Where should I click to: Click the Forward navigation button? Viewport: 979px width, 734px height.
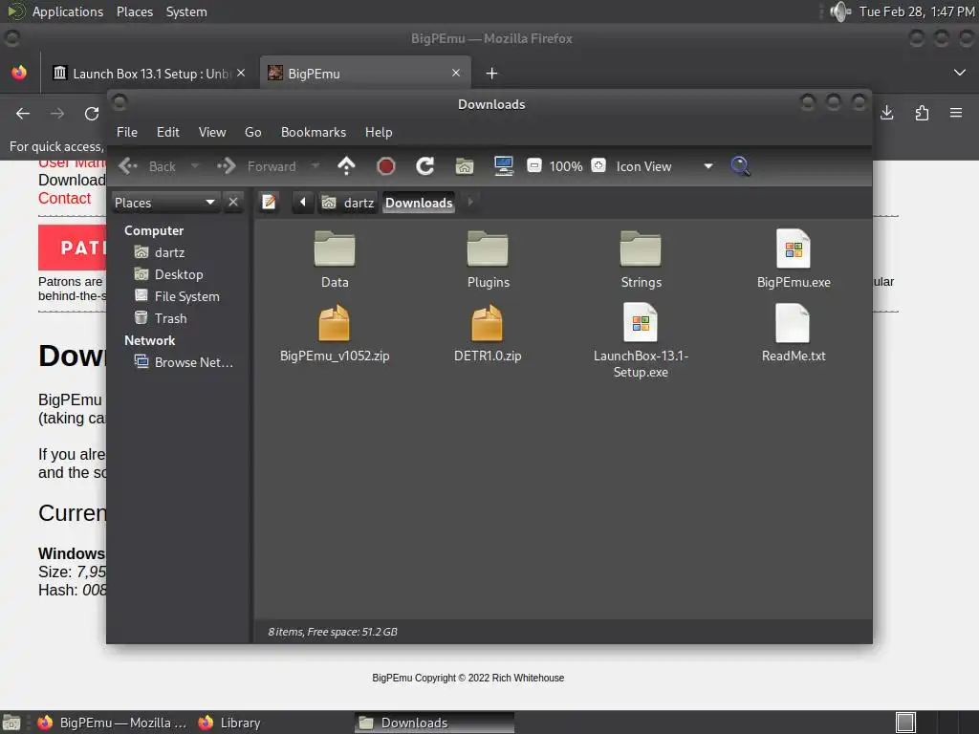click(256, 166)
